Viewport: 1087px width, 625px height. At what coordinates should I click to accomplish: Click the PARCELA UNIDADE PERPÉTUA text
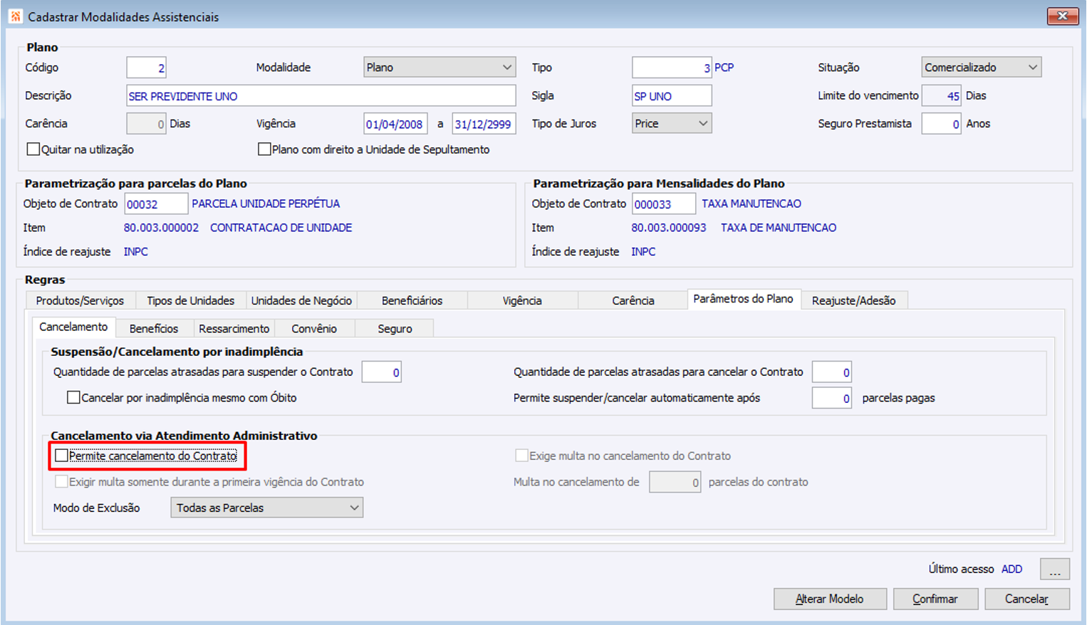pos(266,204)
